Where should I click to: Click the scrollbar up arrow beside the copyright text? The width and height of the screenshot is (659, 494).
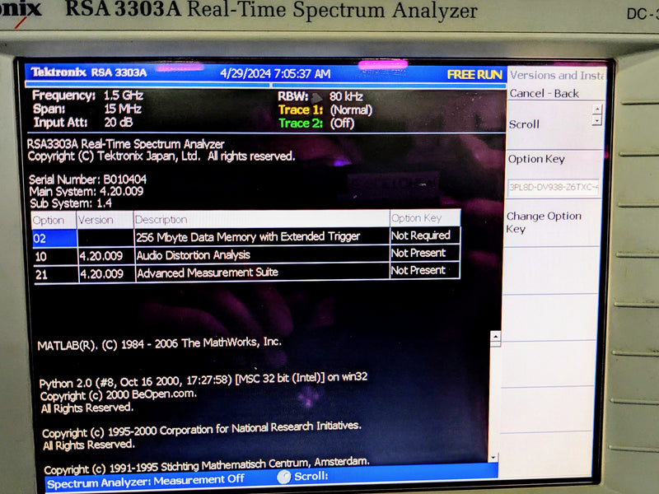(x=494, y=335)
